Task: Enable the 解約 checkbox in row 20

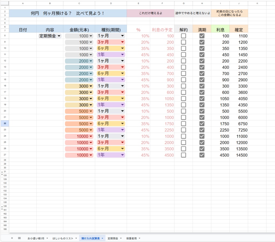Action: tap(184, 111)
